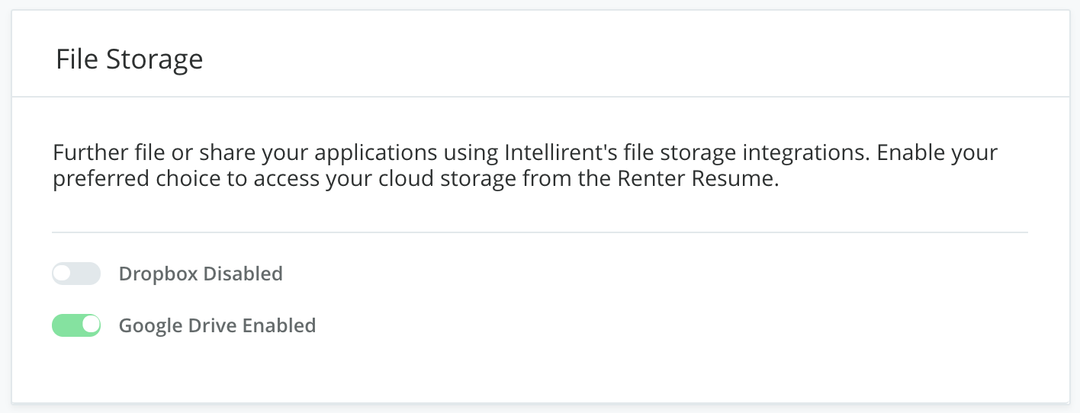1080x413 pixels.
Task: Click the white knob on Google Drive switch
Action: [91, 325]
